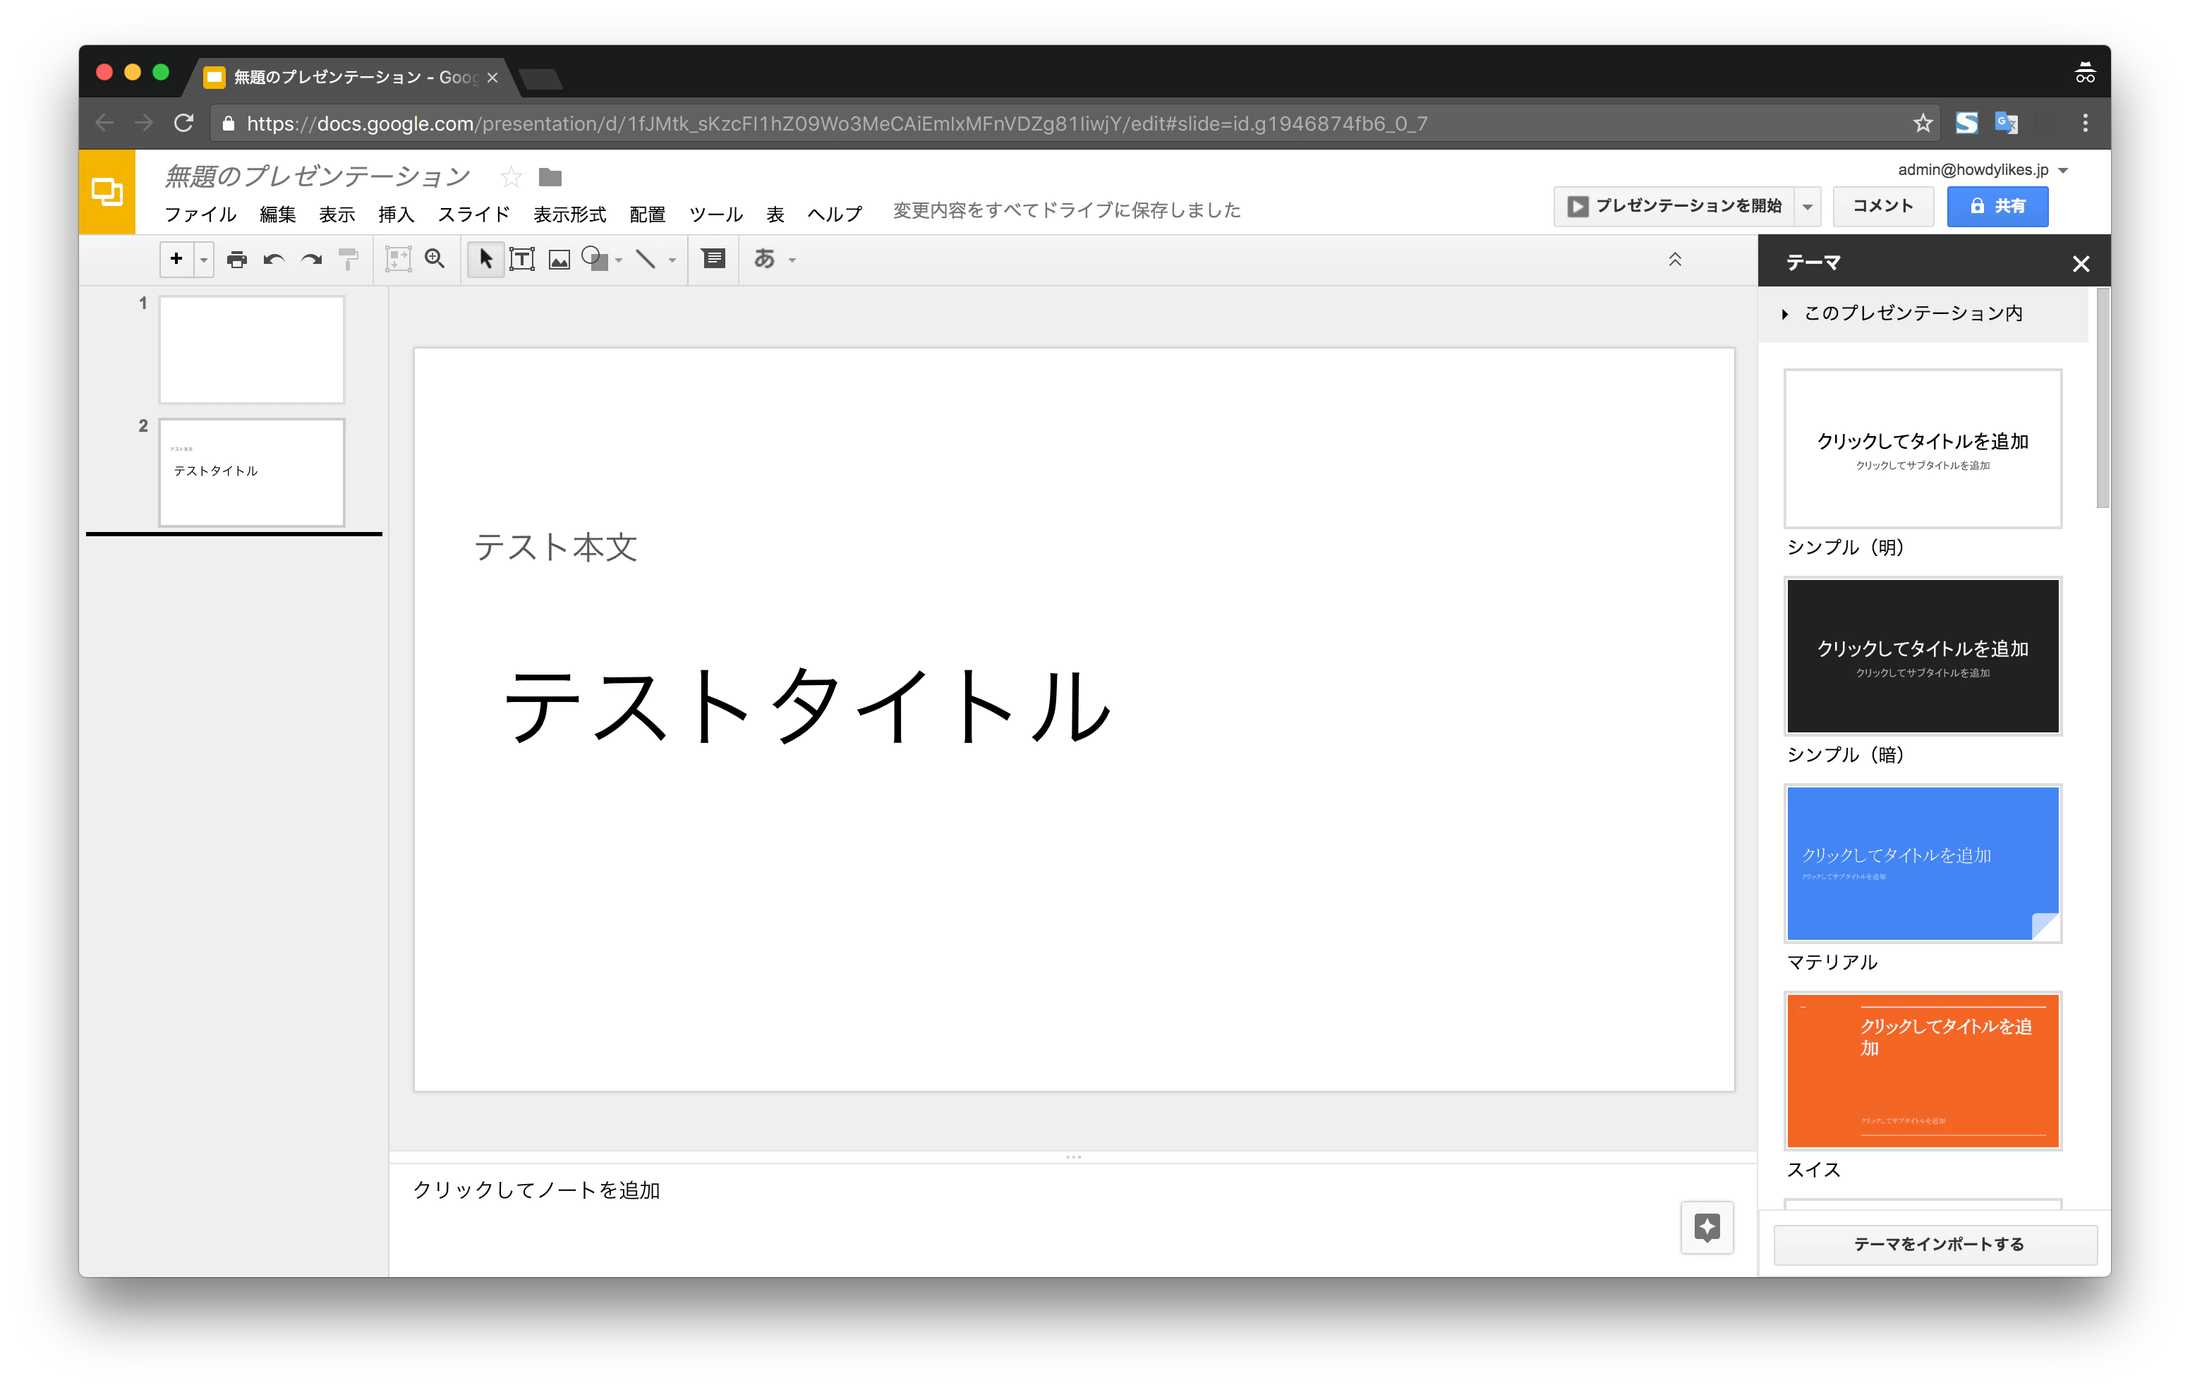
Task: Click the print icon in toolbar
Action: click(236, 260)
